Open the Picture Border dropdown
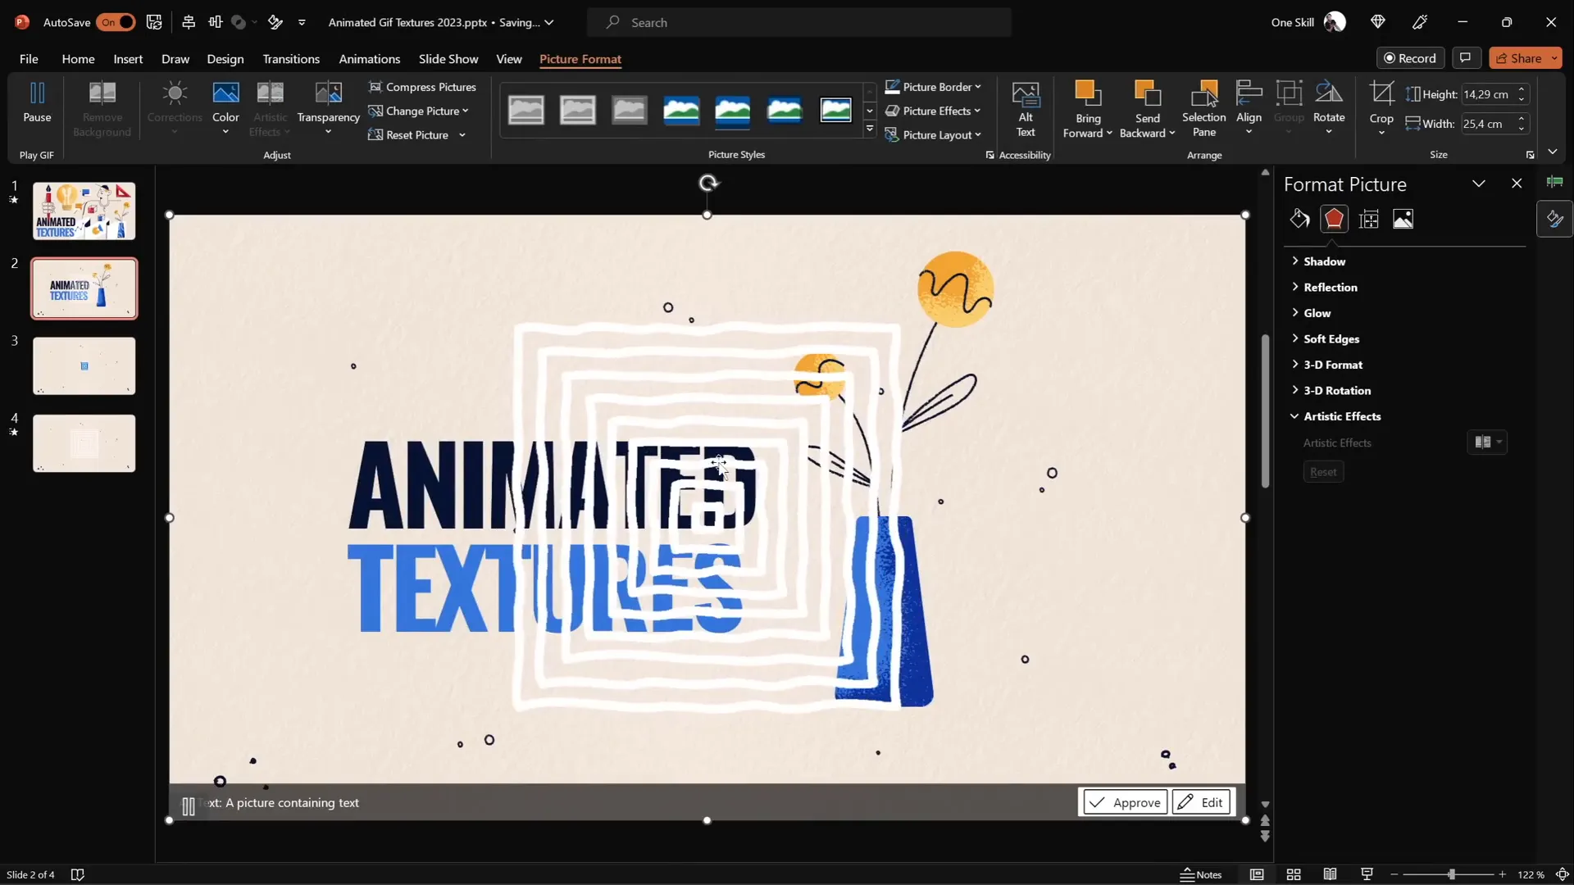Viewport: 1574px width, 885px height. (x=933, y=87)
